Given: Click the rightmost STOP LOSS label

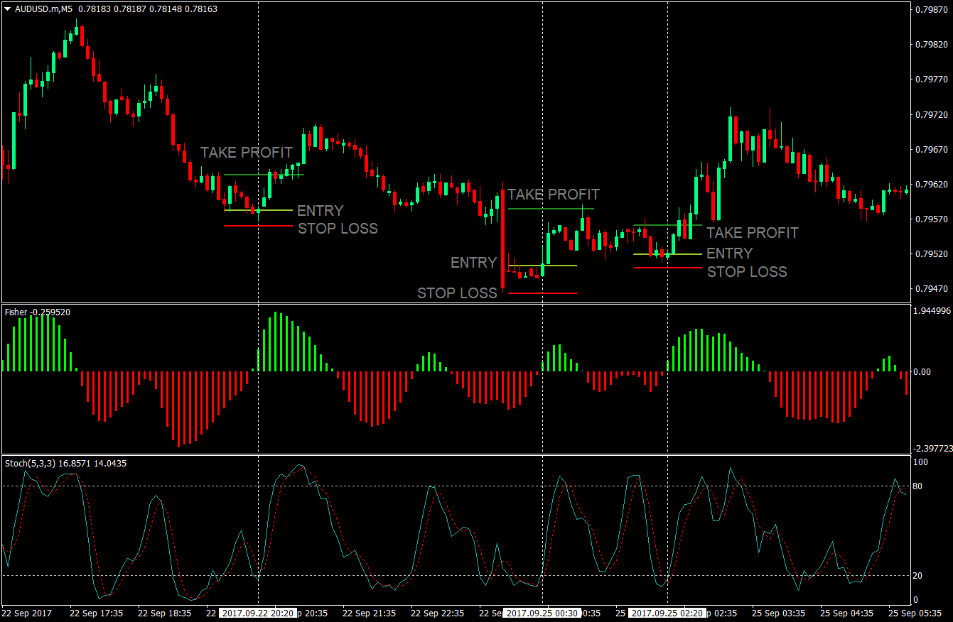Looking at the screenshot, I should [747, 272].
